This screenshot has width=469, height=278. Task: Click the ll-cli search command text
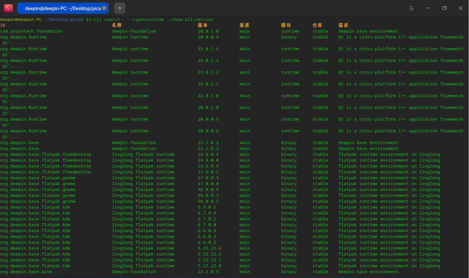click(150, 20)
